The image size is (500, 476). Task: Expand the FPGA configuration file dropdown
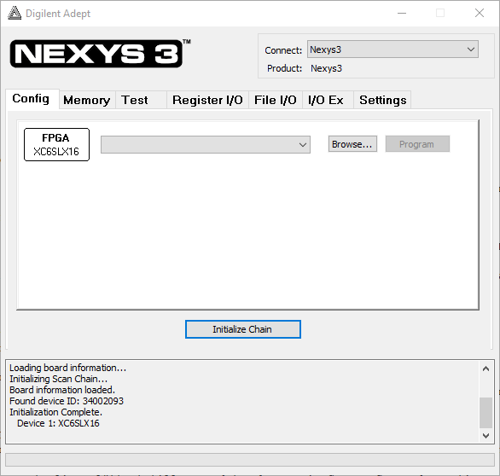point(206,145)
